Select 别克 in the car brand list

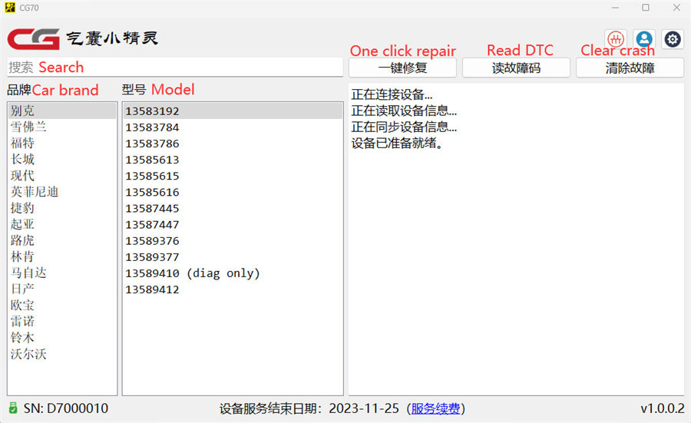[23, 111]
